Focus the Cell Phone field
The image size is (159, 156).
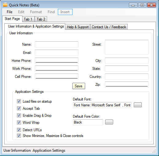(57, 77)
